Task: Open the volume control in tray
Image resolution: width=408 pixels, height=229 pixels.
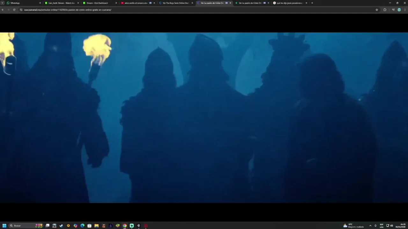Action: (391, 226)
